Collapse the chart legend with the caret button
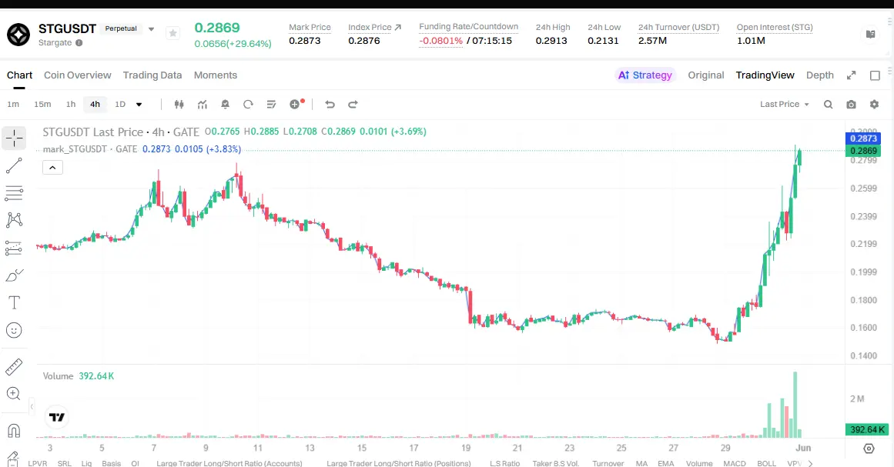 point(52,168)
